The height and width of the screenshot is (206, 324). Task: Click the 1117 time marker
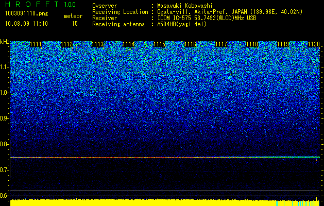point(221,44)
